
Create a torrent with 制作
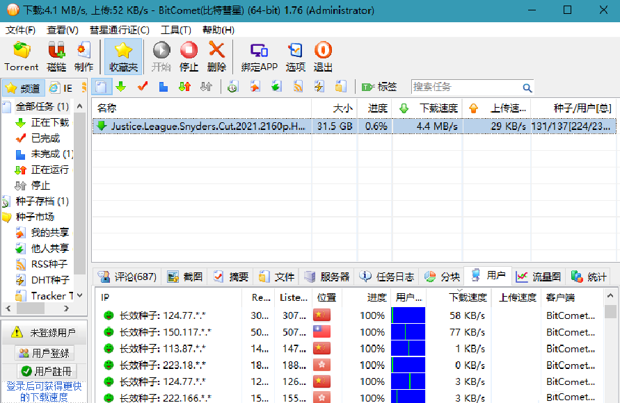tap(84, 56)
